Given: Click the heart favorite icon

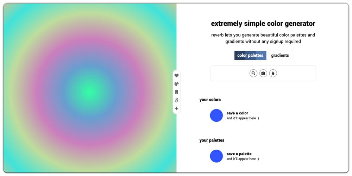Looking at the screenshot, I should click(177, 75).
